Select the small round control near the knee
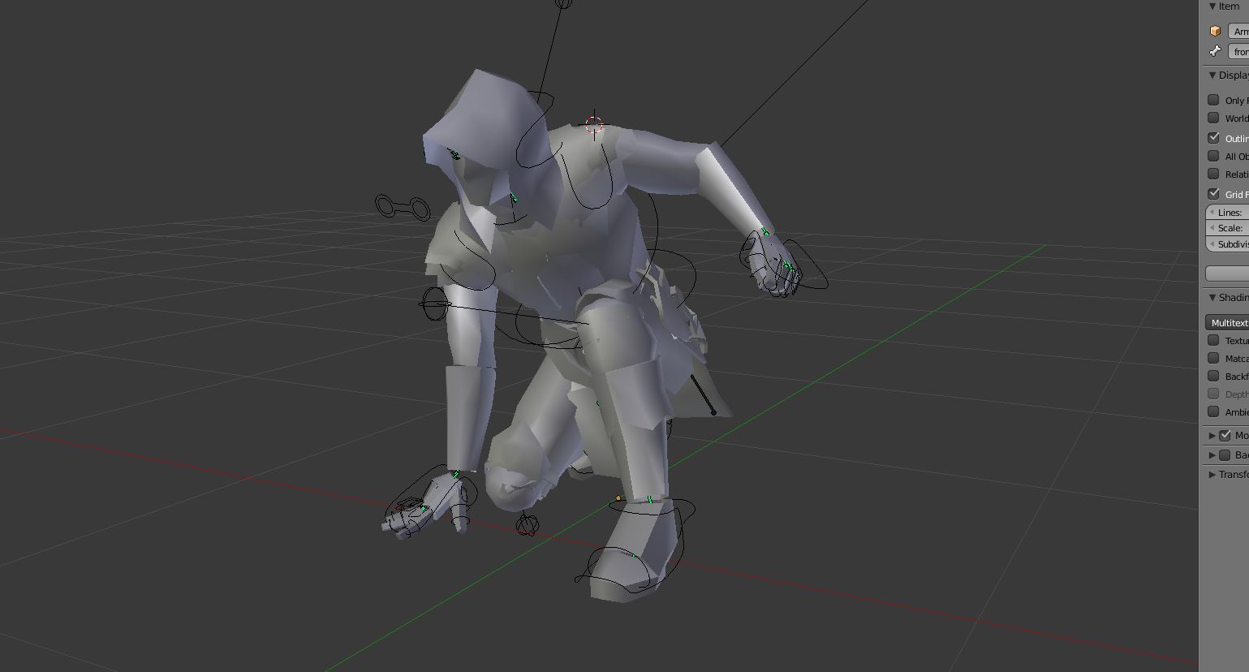This screenshot has width=1249, height=672. (x=527, y=526)
